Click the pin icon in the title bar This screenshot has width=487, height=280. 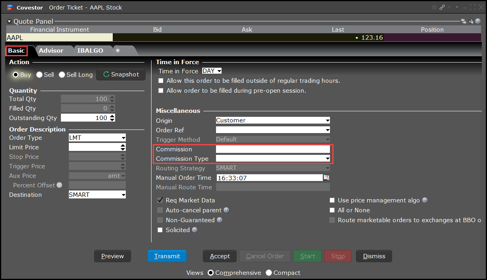pyautogui.click(x=449, y=7)
